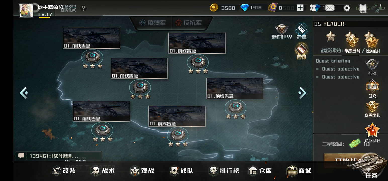The image size is (388, 181).
Task: Switch to 新的世界 mode
Action: [x=282, y=32]
